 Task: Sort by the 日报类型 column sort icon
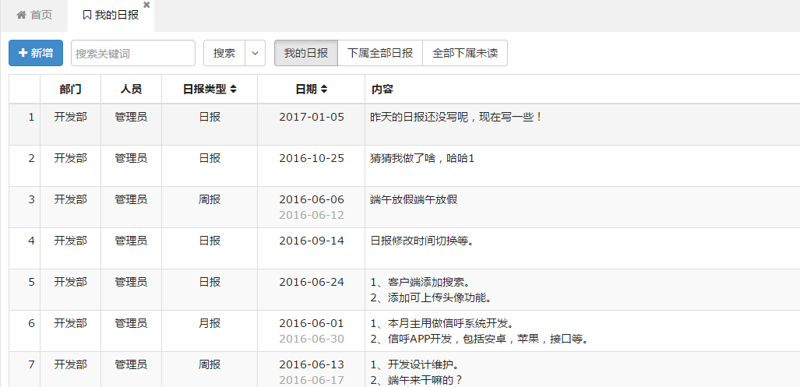[x=233, y=90]
